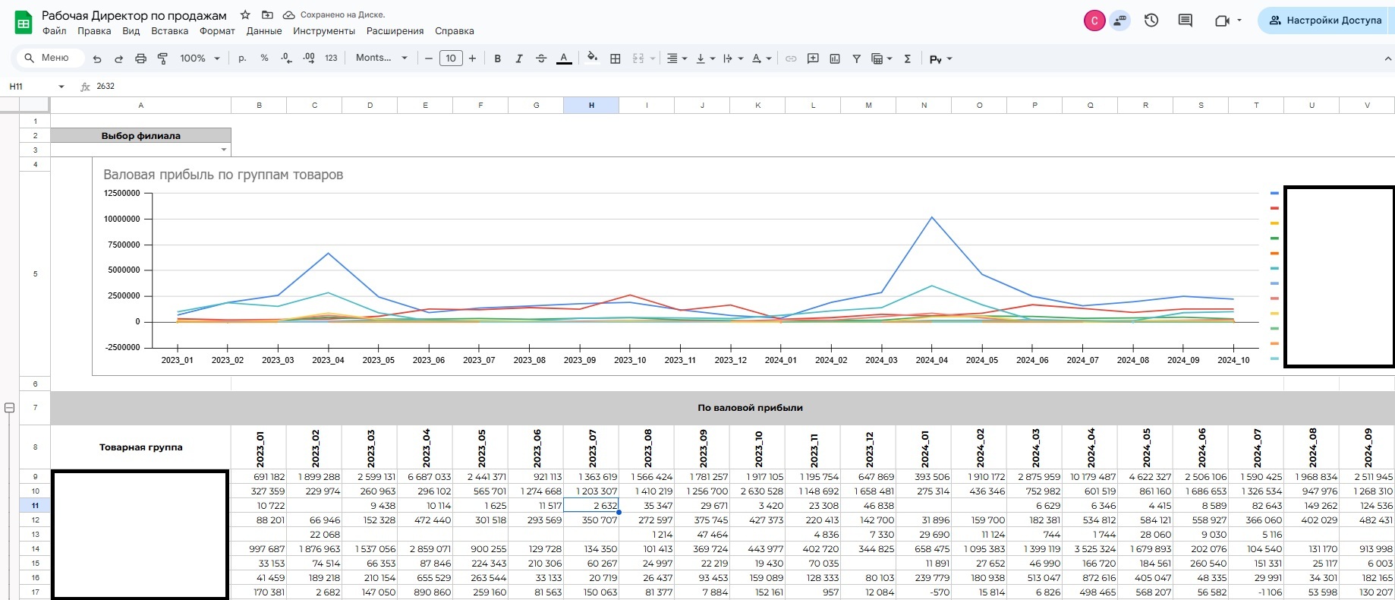
Task: Click the paint format roller icon
Action: click(x=162, y=58)
